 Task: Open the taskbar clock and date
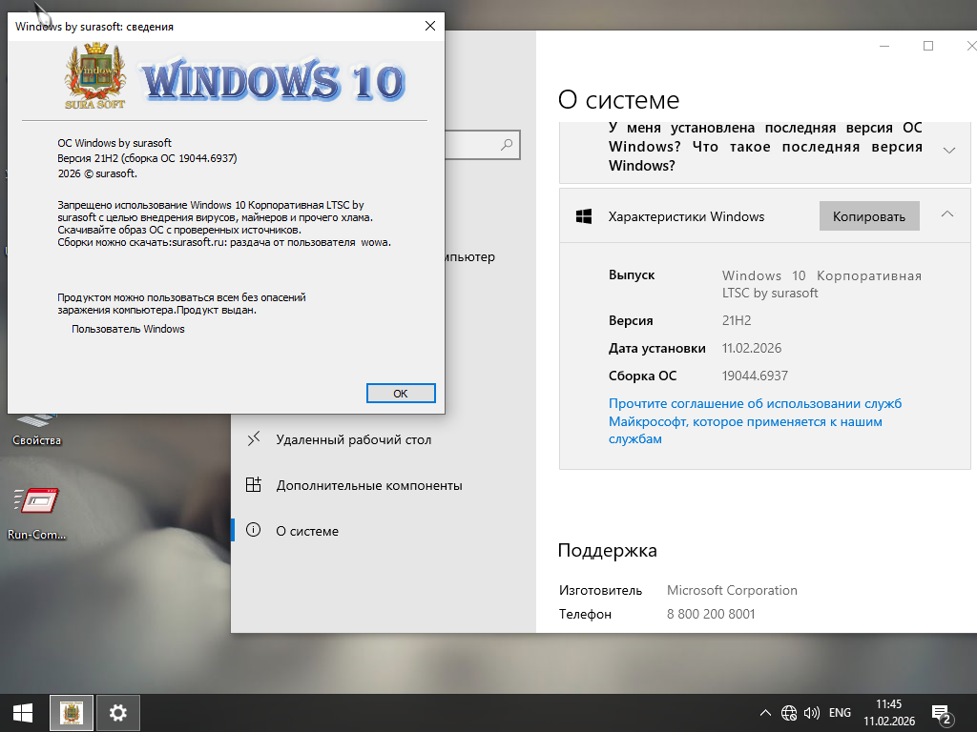[889, 713]
